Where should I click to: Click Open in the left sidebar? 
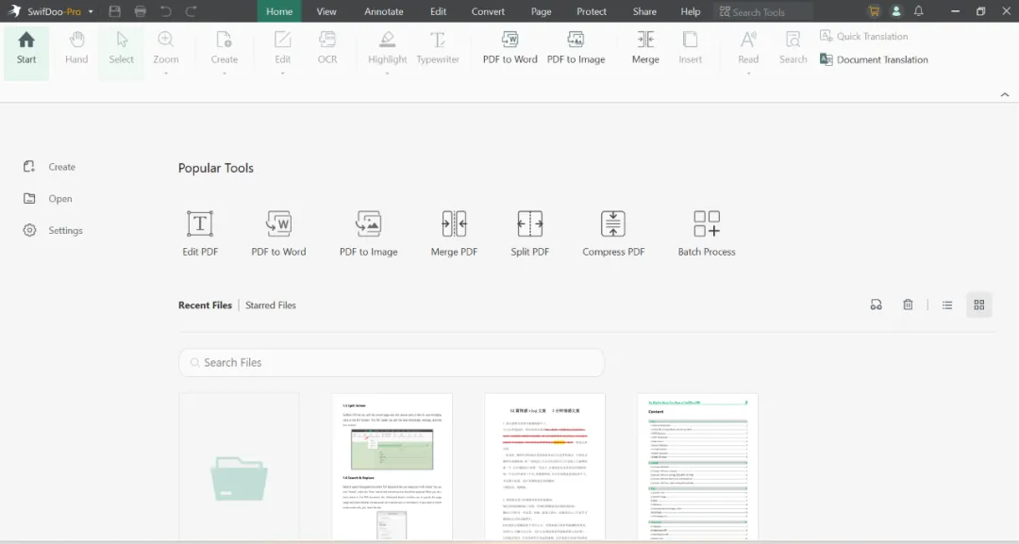[47, 199]
